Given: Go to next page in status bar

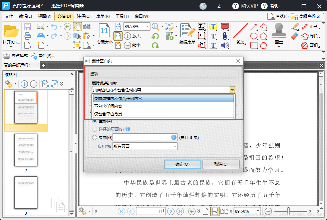Looking at the screenshot, I should point(171,211).
